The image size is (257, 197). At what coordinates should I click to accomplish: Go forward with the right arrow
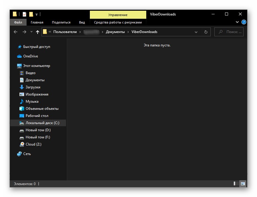[24, 32]
